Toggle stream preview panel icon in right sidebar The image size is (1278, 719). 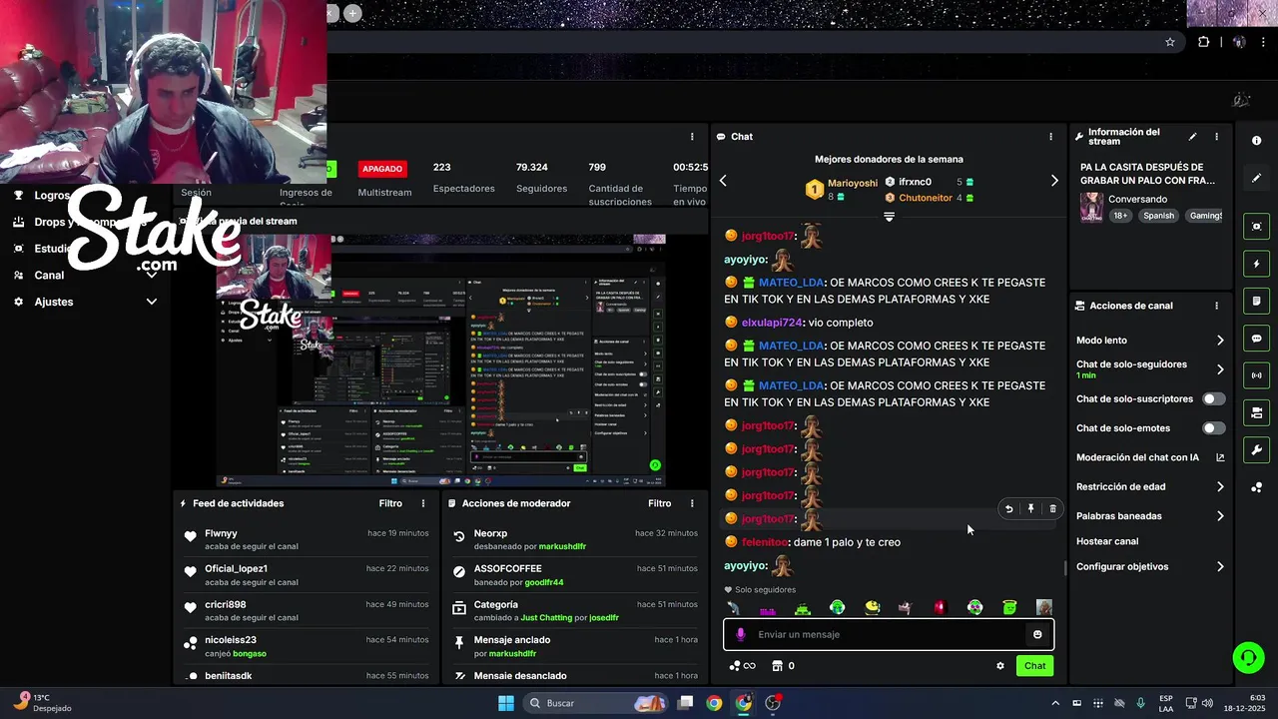pyautogui.click(x=1256, y=227)
